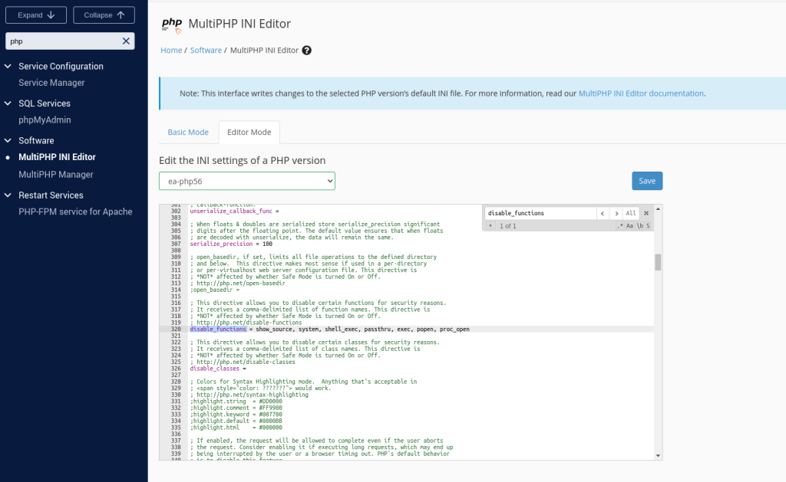Viewport: 786px width, 482px height.
Task: Click the MultiPHP INI Editor PHP logo
Action: pyautogui.click(x=172, y=25)
